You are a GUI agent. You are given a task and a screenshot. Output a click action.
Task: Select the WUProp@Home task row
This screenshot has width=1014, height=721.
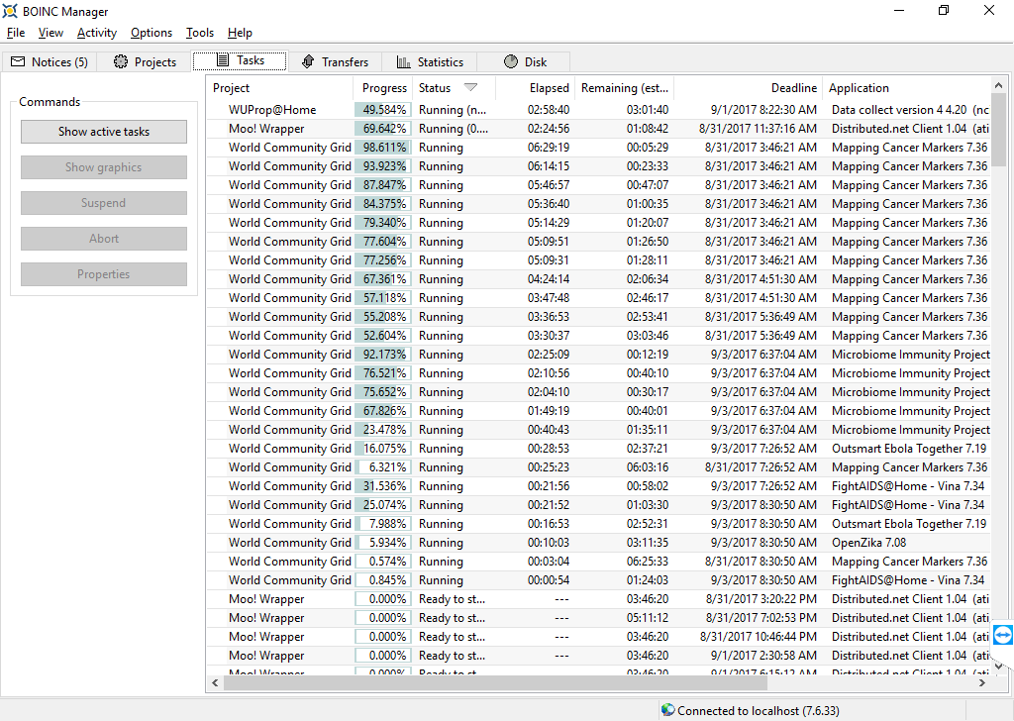pyautogui.click(x=598, y=110)
